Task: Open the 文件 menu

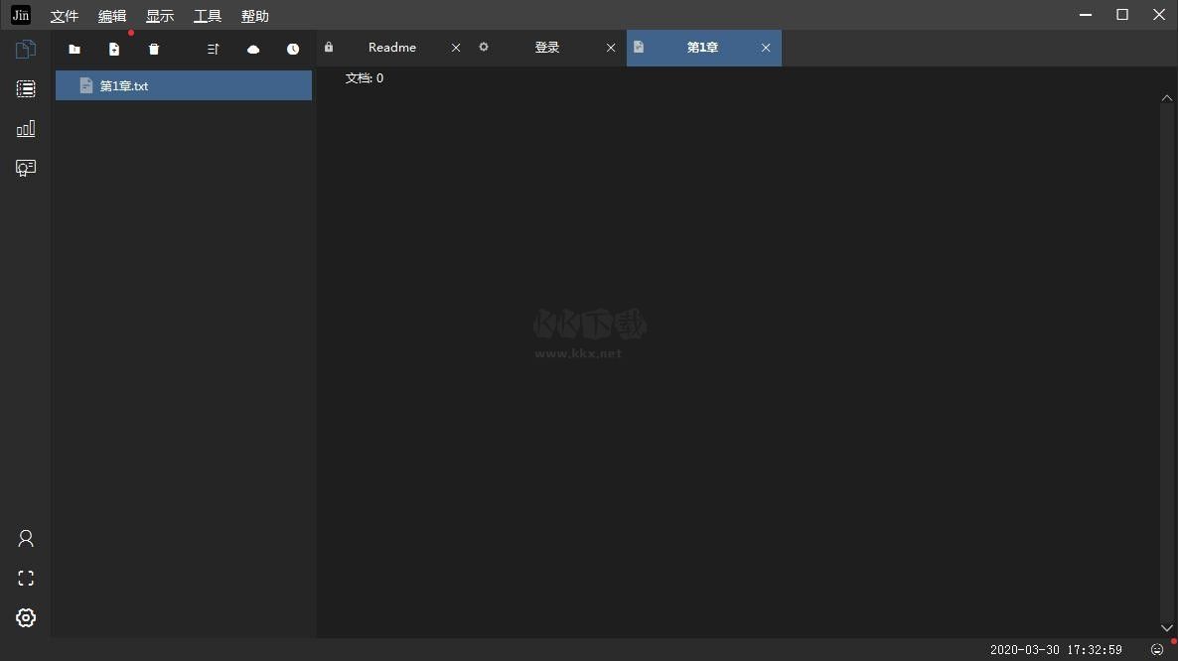Action: [x=64, y=15]
